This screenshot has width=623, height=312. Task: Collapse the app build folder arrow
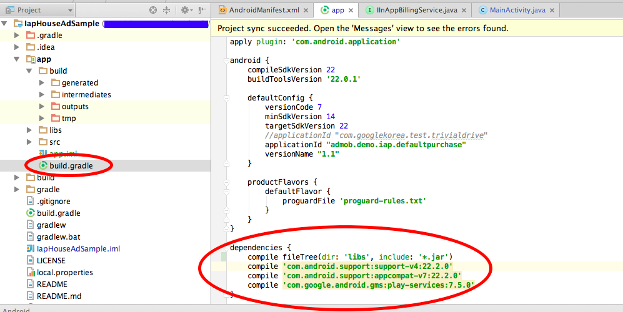coord(29,71)
